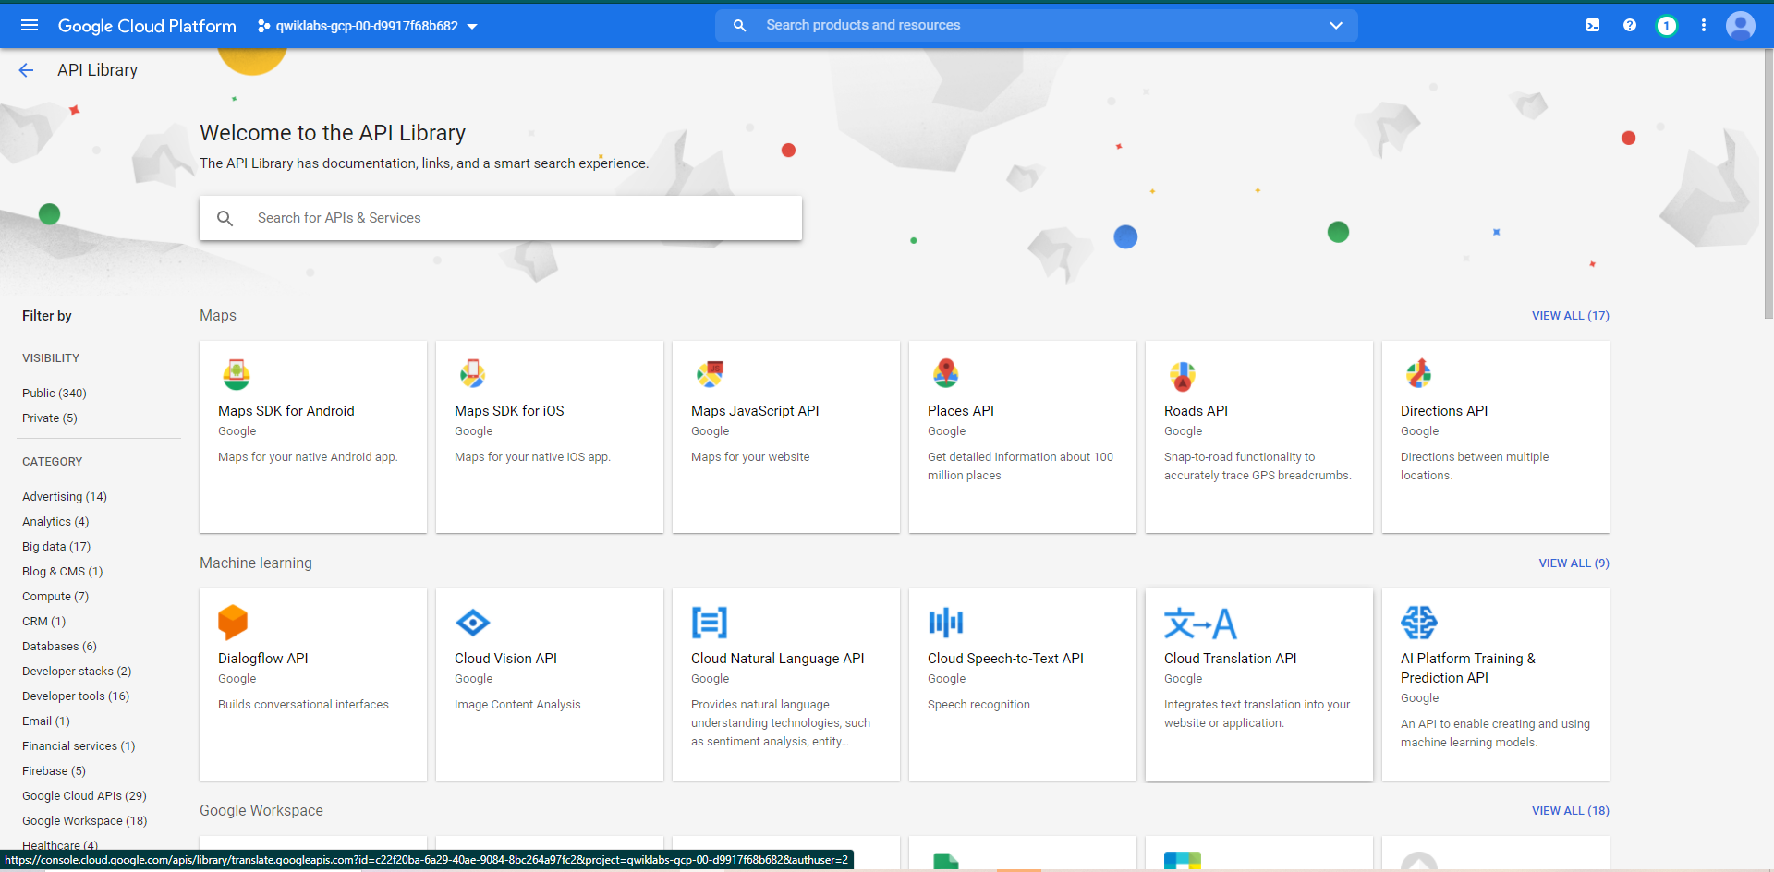Click the Roads API icon
The height and width of the screenshot is (872, 1774).
coord(1183,376)
